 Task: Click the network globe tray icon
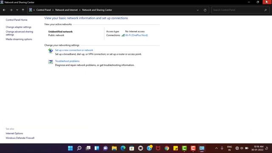[x=237, y=148]
